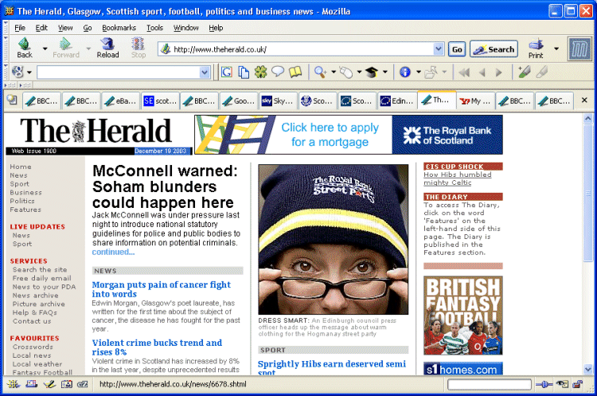
Task: Expand the Print options dropdown arrow
Action: [556, 49]
